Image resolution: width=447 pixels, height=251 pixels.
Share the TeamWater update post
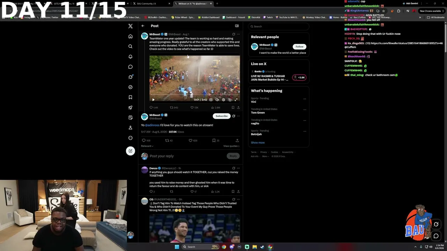(238, 108)
